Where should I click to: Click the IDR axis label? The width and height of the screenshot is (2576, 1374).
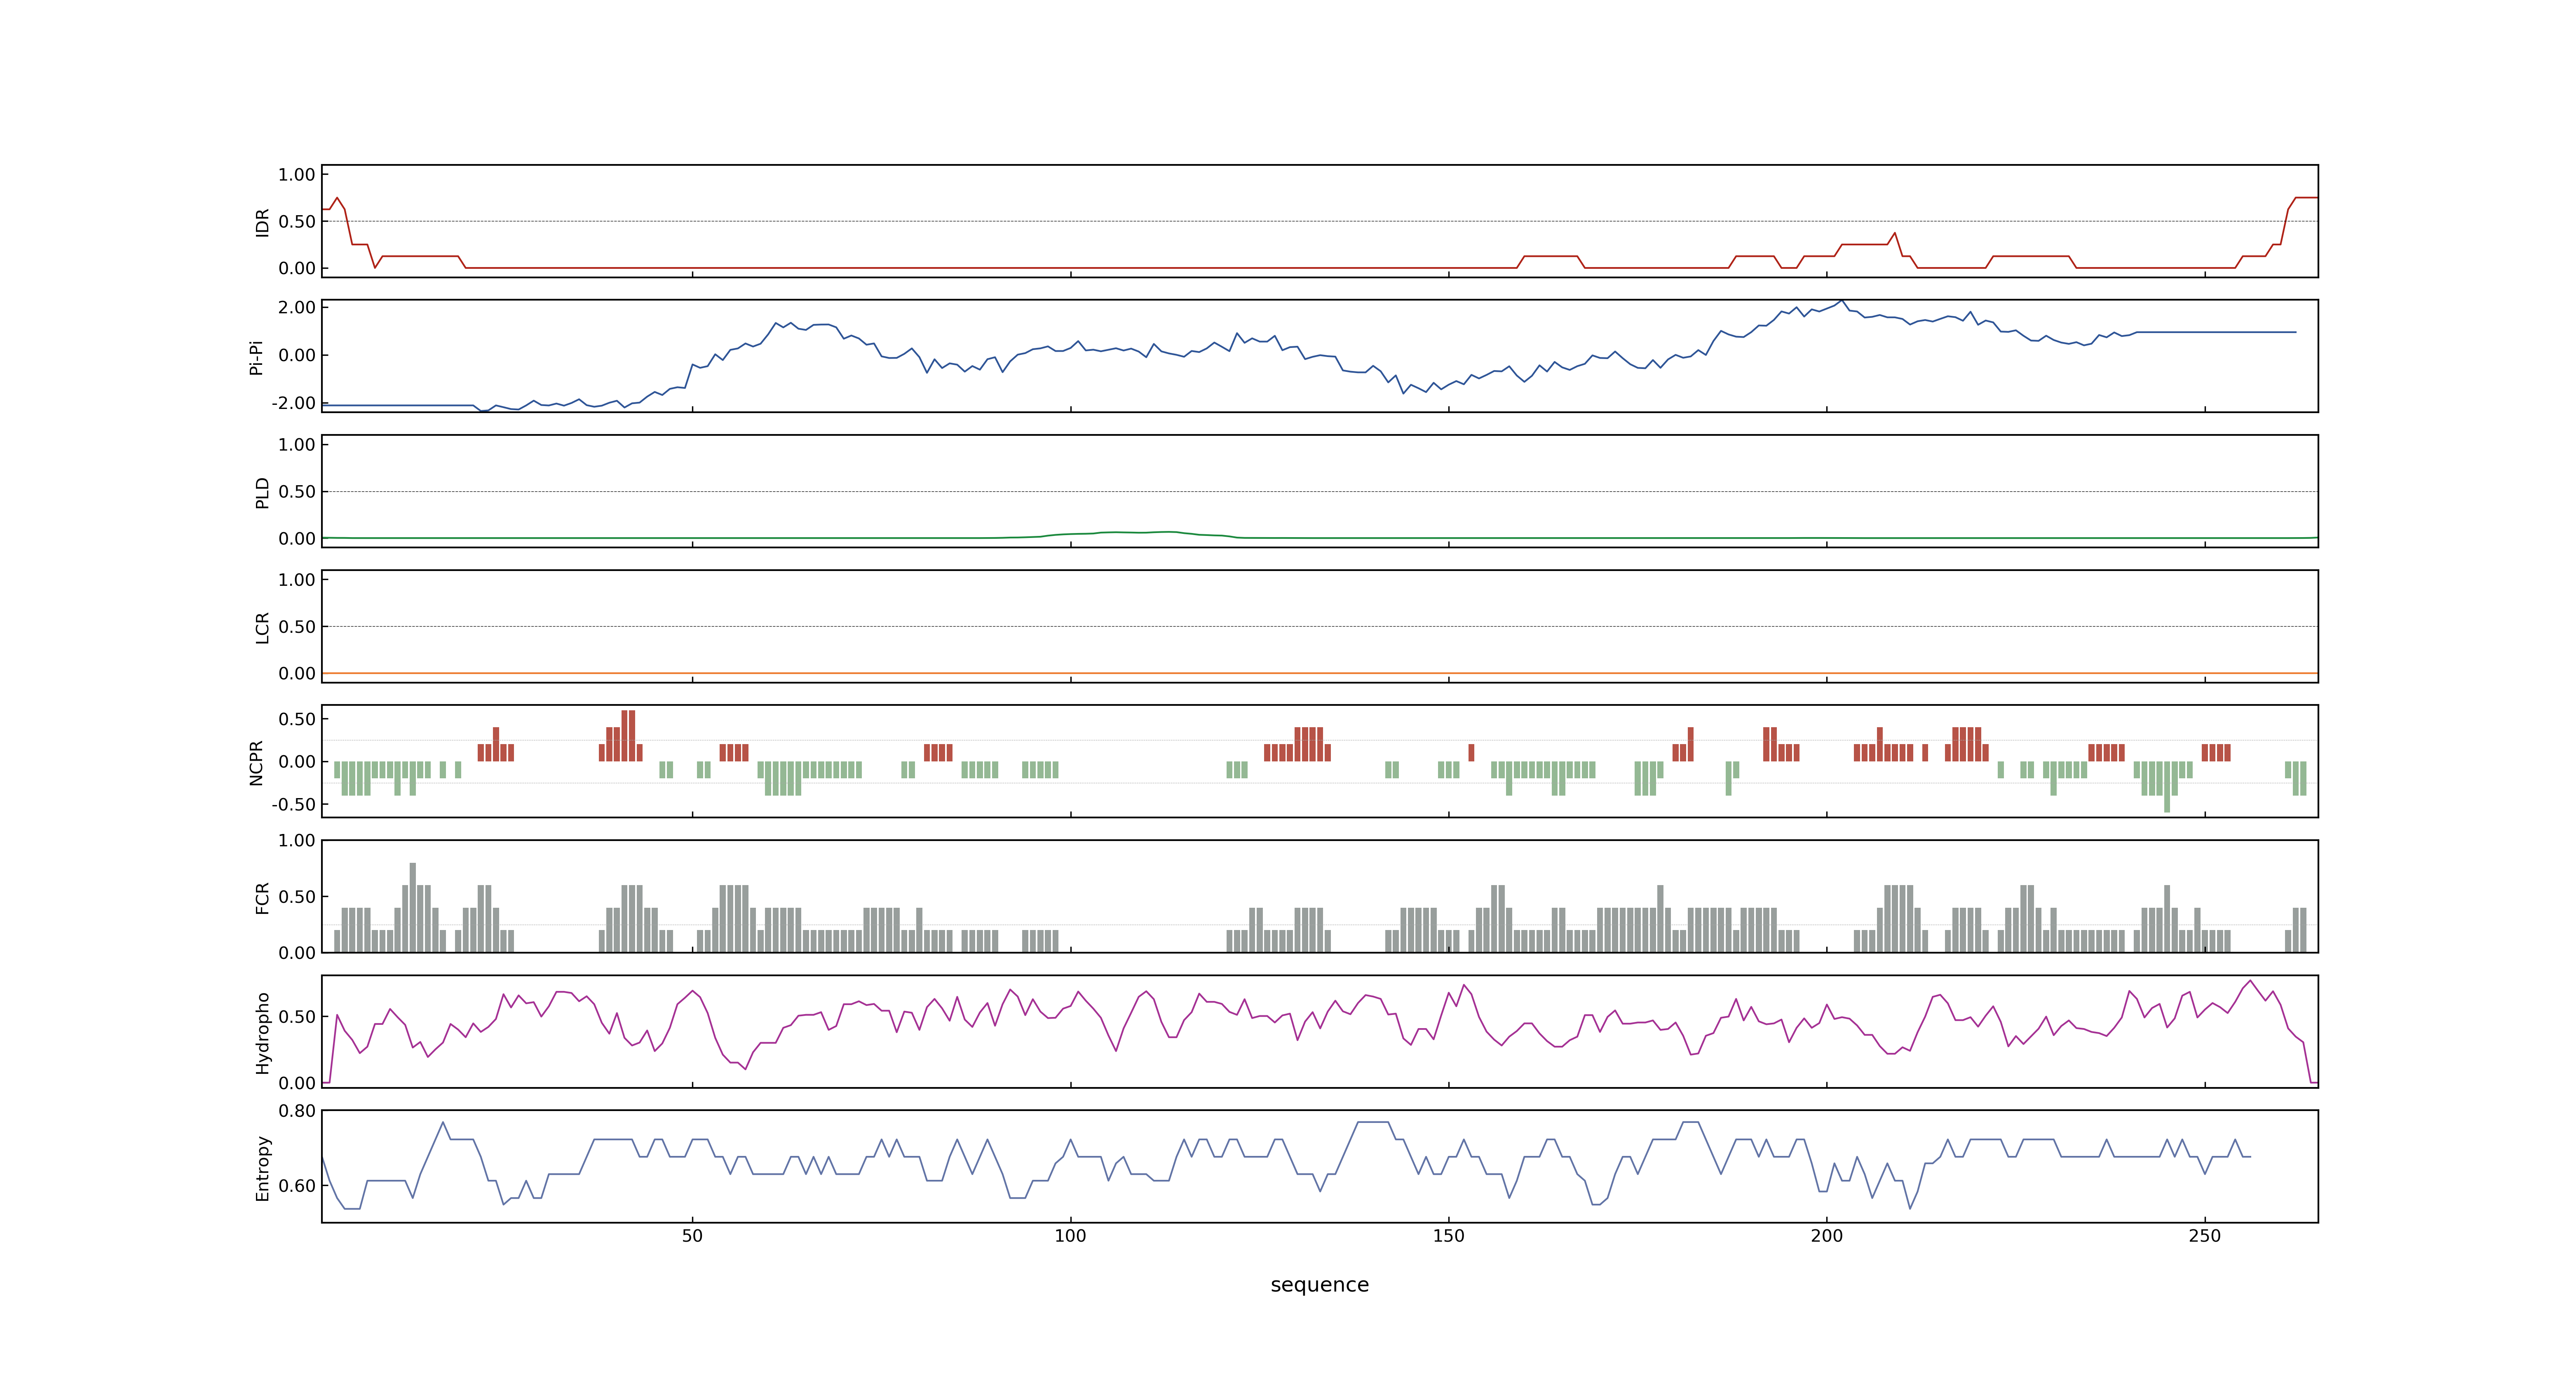click(262, 222)
